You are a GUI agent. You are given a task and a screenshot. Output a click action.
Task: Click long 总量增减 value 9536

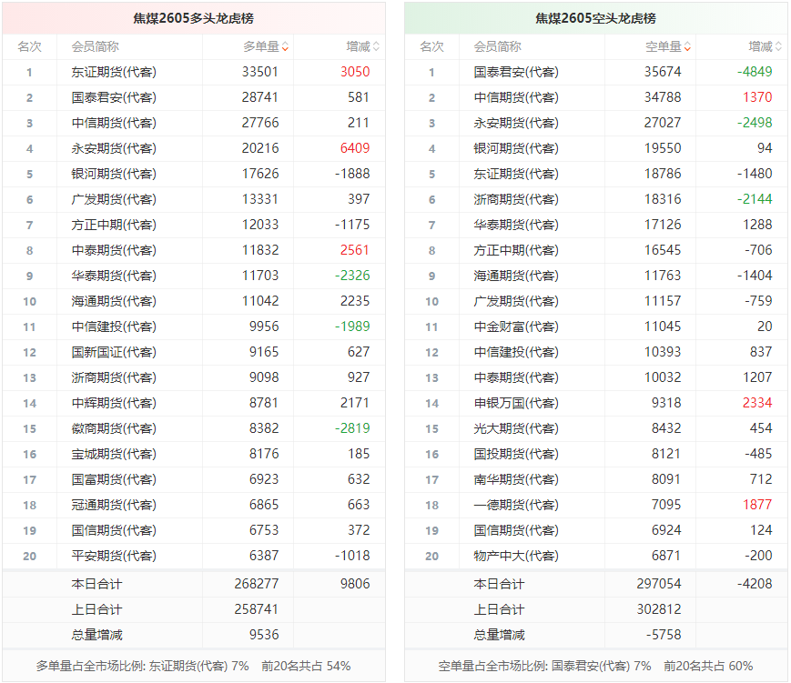click(264, 634)
